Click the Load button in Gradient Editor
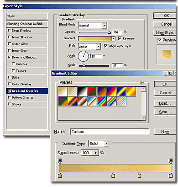The height and width of the screenshot is (187, 178). (x=165, y=103)
